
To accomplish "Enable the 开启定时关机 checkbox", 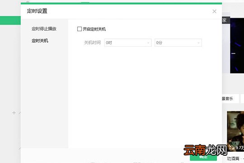I will [x=80, y=29].
